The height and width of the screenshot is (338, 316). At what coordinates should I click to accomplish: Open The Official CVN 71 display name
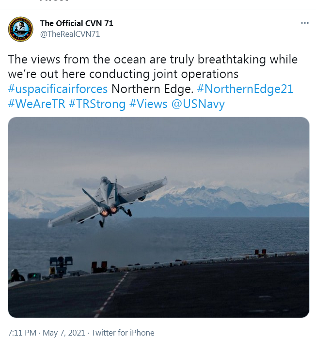click(77, 23)
